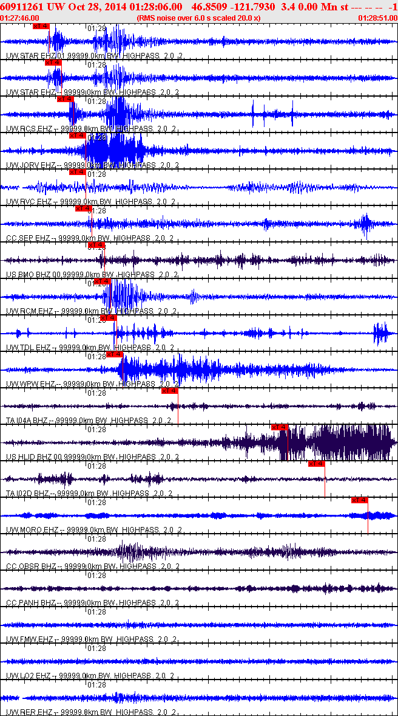Select the RMS noise scaling note
Viewport: 398px width, 716px height.
[198, 18]
